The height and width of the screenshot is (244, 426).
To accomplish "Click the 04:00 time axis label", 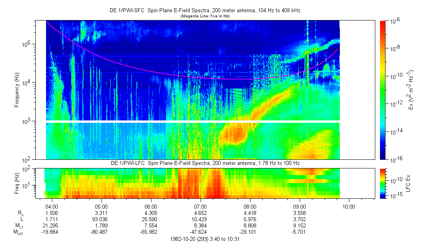I will [x=52, y=207].
